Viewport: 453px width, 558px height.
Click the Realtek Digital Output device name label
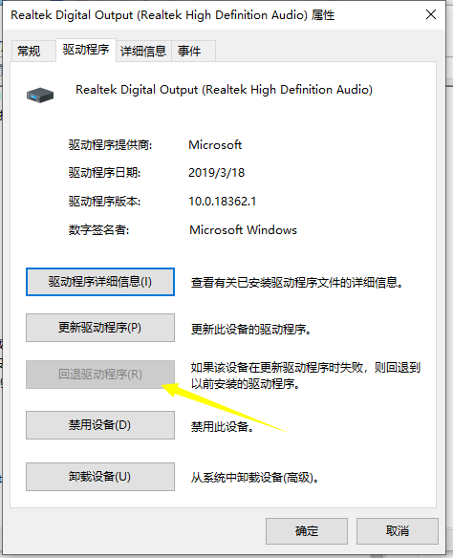225,89
